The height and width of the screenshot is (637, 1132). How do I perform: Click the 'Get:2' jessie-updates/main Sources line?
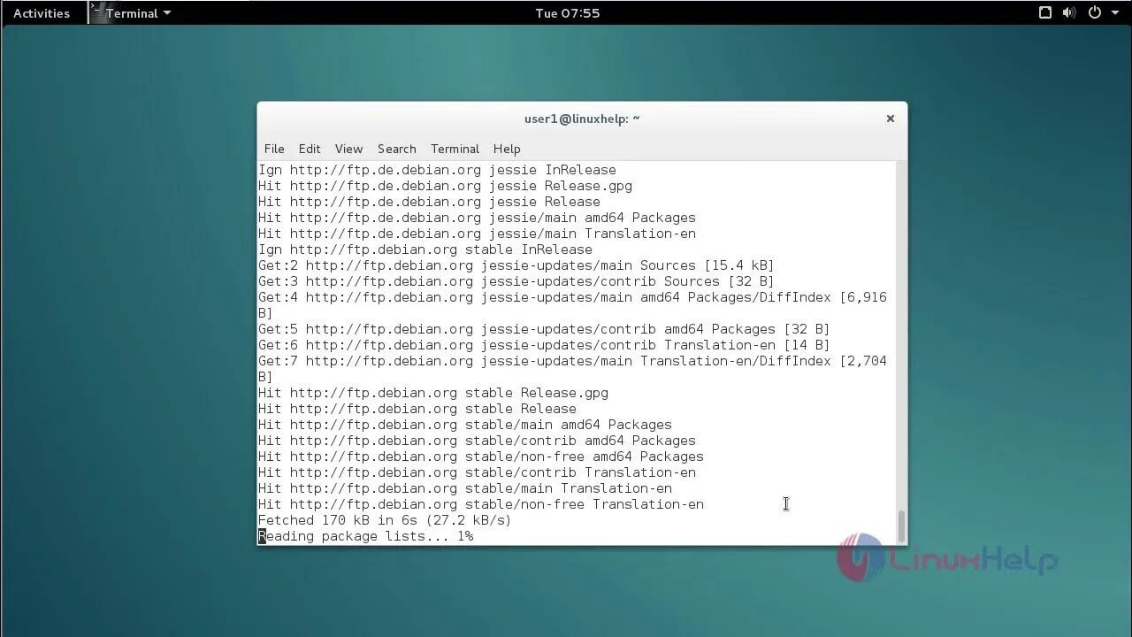tap(516, 265)
